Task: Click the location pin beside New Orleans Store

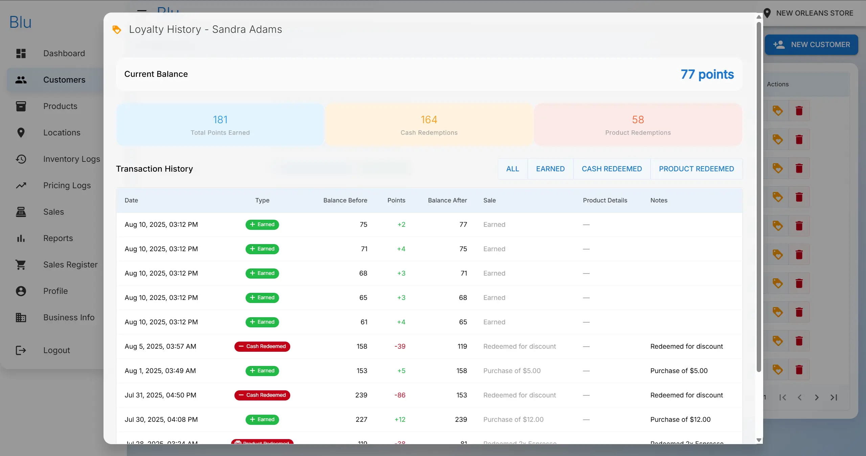Action: point(767,13)
